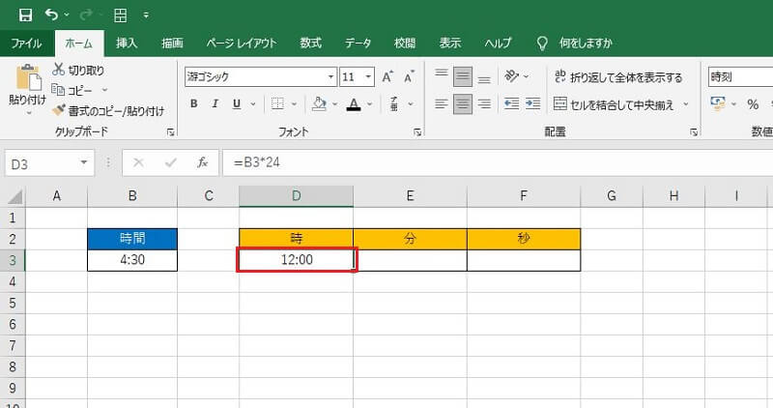
Task: Select bottom align icon
Action: coord(484,78)
